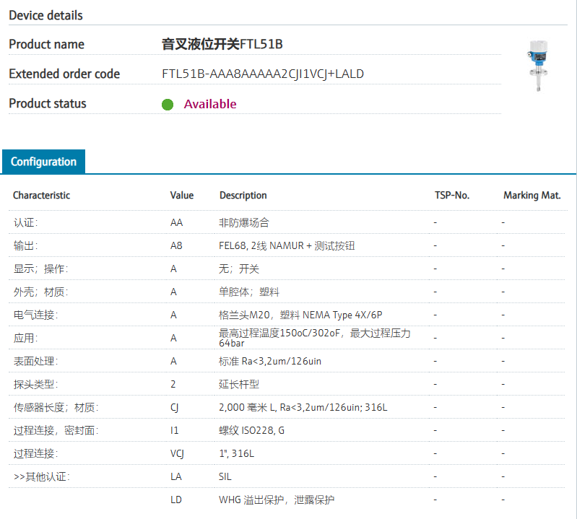Select the >>其他认证 row label
577x519 pixels.
(x=42, y=476)
